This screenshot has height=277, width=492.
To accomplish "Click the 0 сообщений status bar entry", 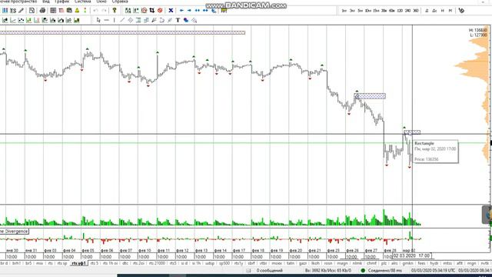I will pos(270,270).
